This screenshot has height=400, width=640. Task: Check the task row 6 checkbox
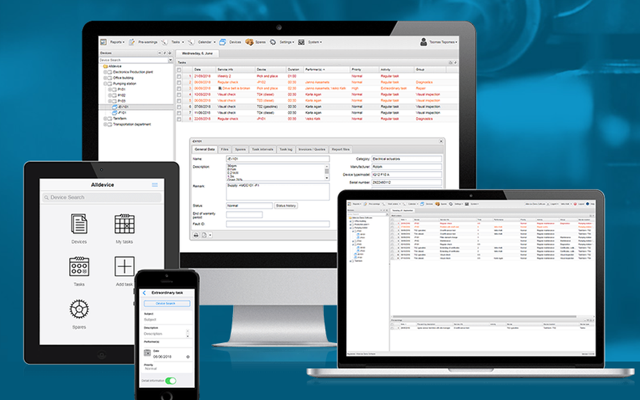coord(179,107)
